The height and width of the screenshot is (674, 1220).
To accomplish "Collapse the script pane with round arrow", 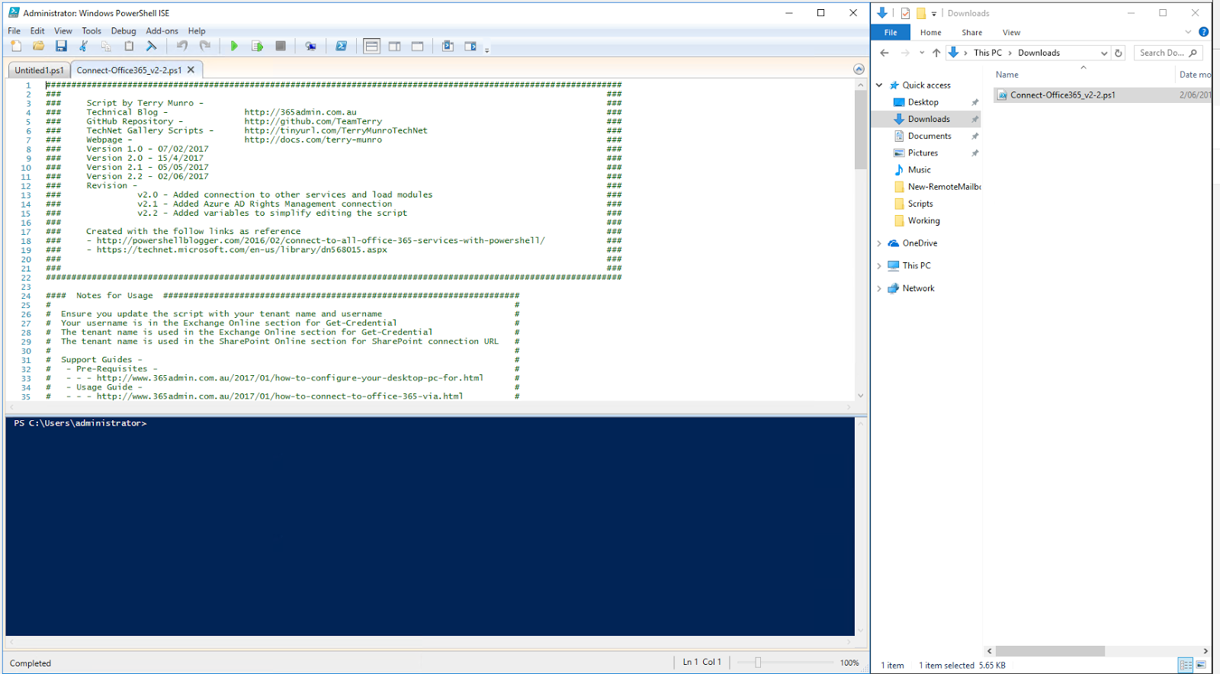I will click(x=859, y=69).
